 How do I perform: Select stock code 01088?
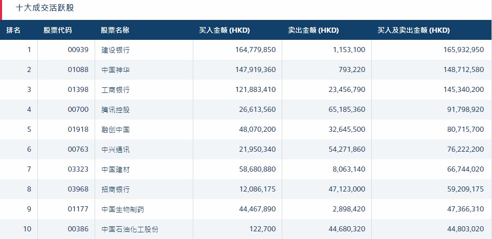click(x=78, y=69)
